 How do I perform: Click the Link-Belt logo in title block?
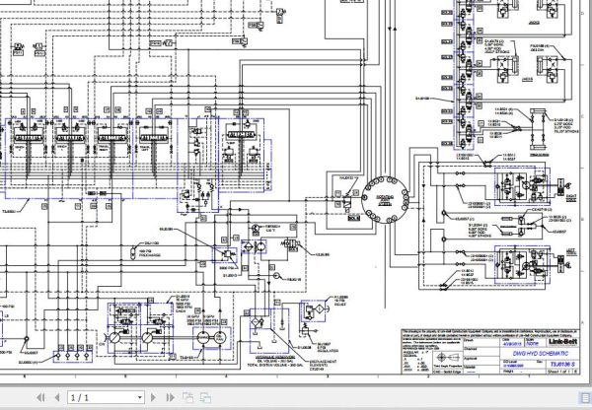(563, 342)
